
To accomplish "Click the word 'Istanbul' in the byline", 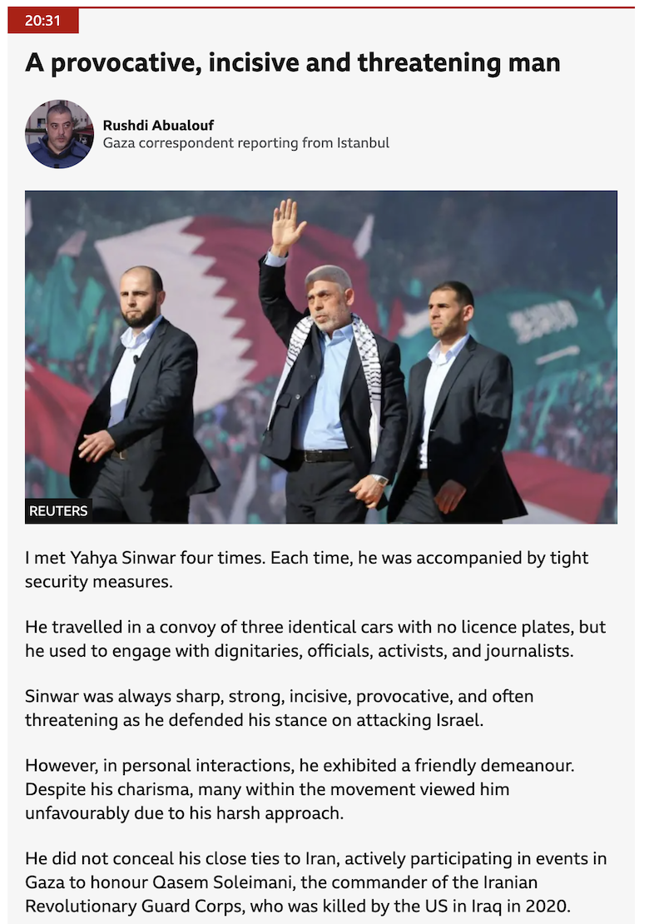I will tap(363, 143).
